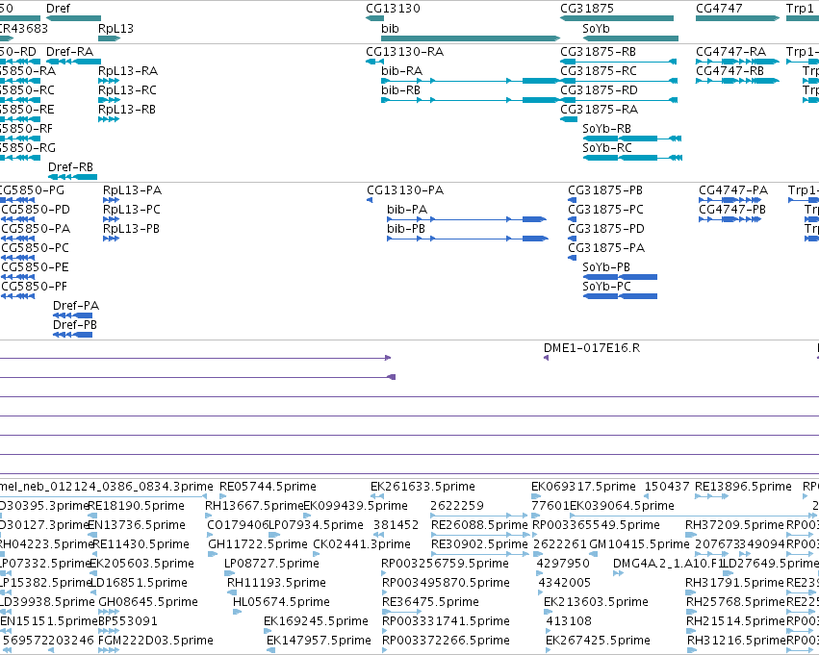Select protein RpL13-PA

click(x=112, y=200)
